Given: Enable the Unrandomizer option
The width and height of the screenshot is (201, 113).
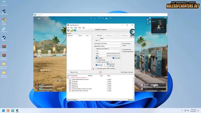Looking at the screenshot, I should click(122, 50).
